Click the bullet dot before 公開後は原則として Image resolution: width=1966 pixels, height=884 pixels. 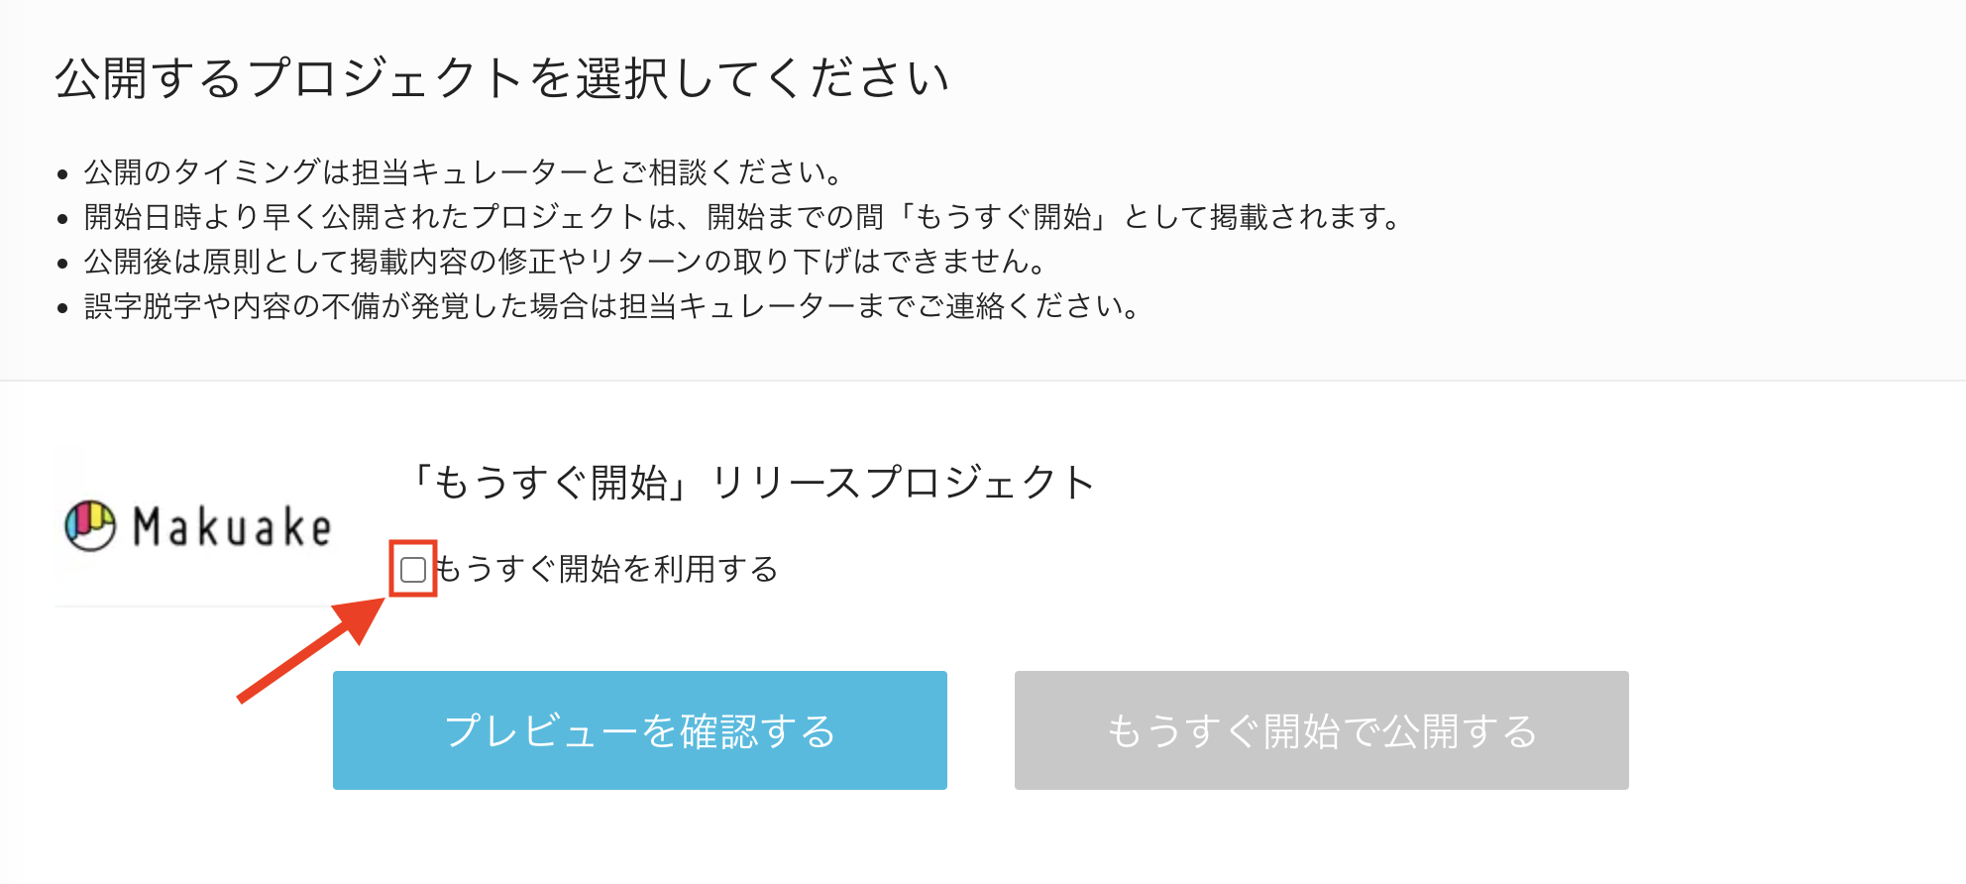point(62,264)
